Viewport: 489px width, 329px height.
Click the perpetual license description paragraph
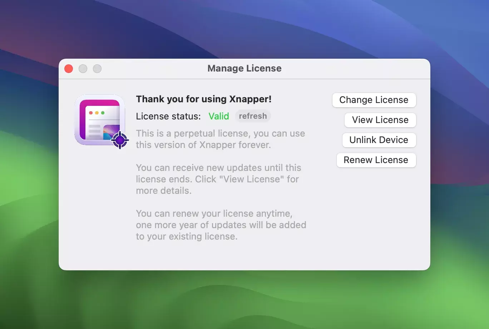click(221, 139)
